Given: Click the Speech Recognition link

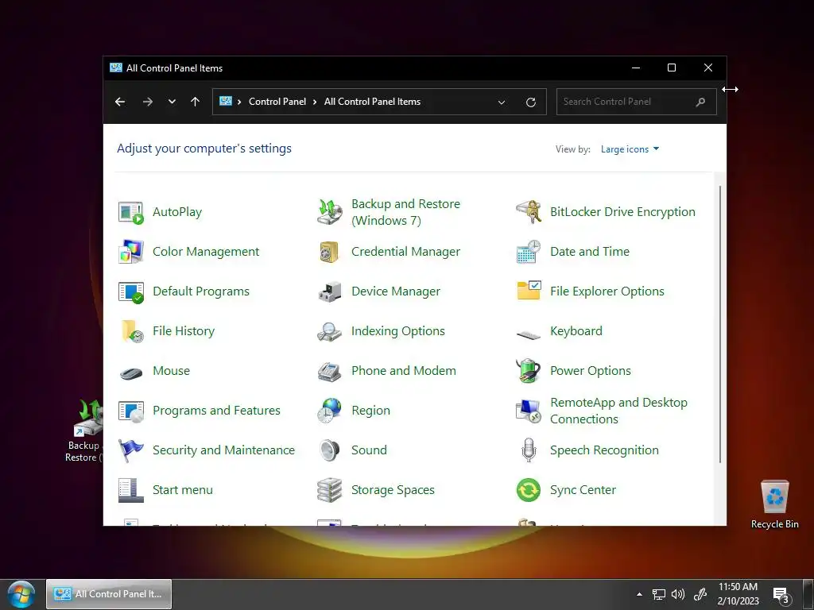Looking at the screenshot, I should 604,450.
